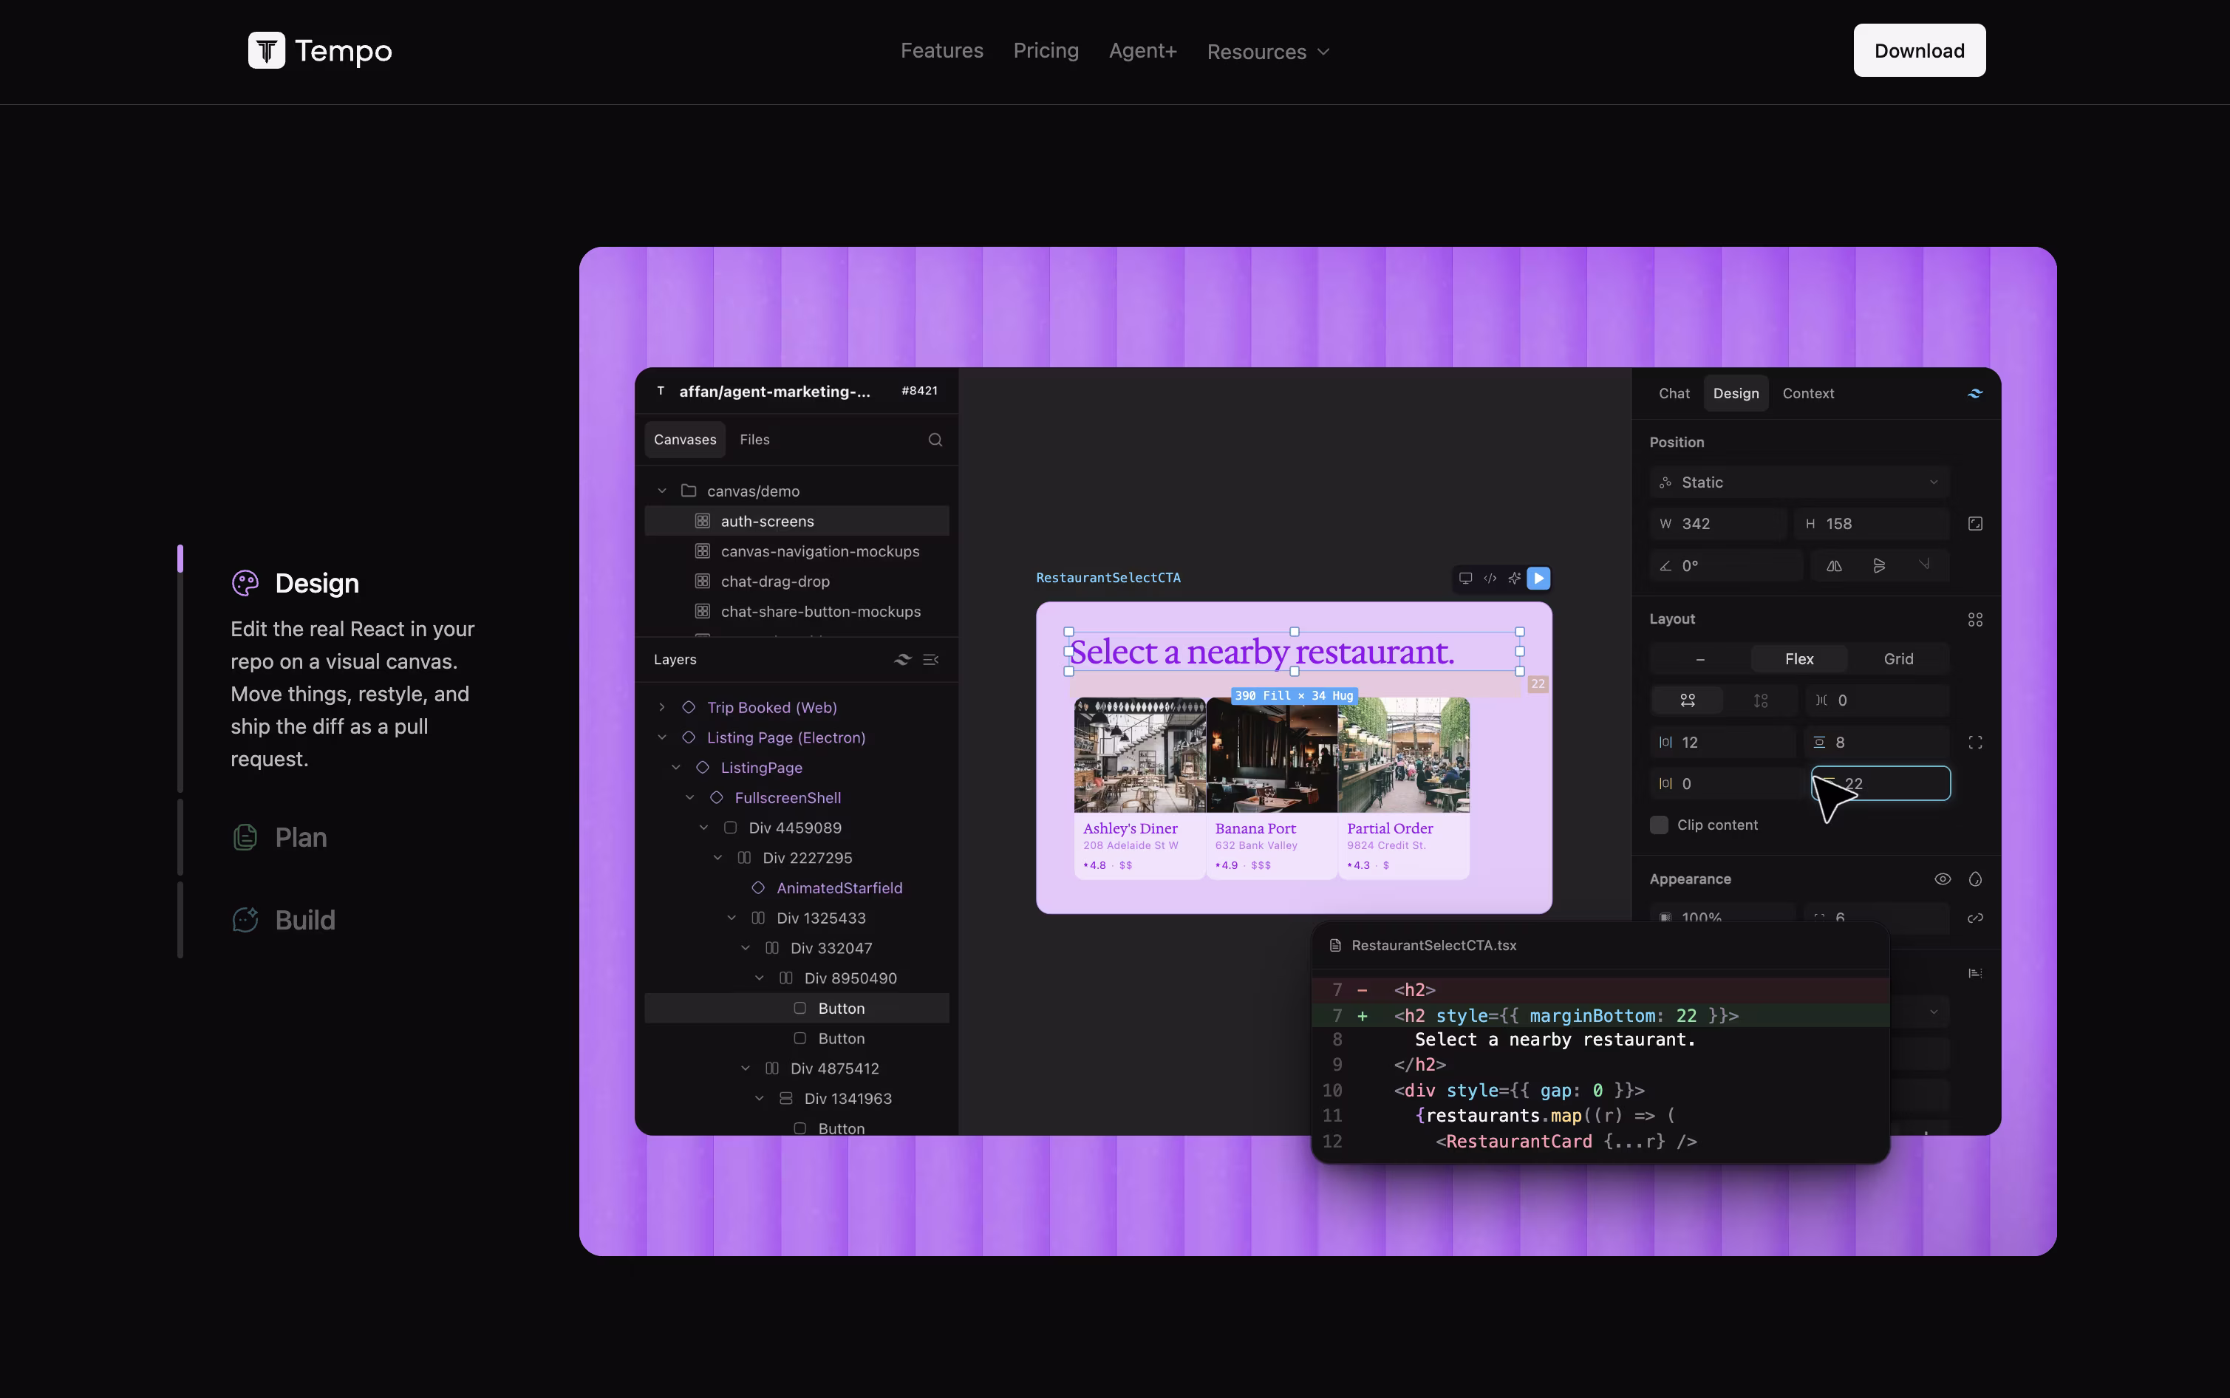Click the Tailwind icon in Layers header

point(902,659)
